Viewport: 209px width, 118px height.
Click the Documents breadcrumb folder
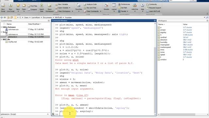point(47,17)
